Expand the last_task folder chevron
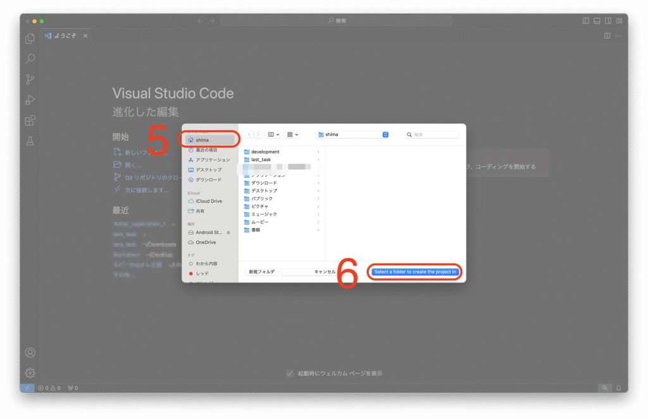 pos(318,160)
